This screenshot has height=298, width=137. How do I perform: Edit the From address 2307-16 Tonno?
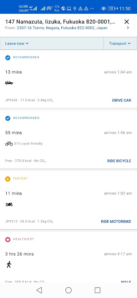(62, 28)
